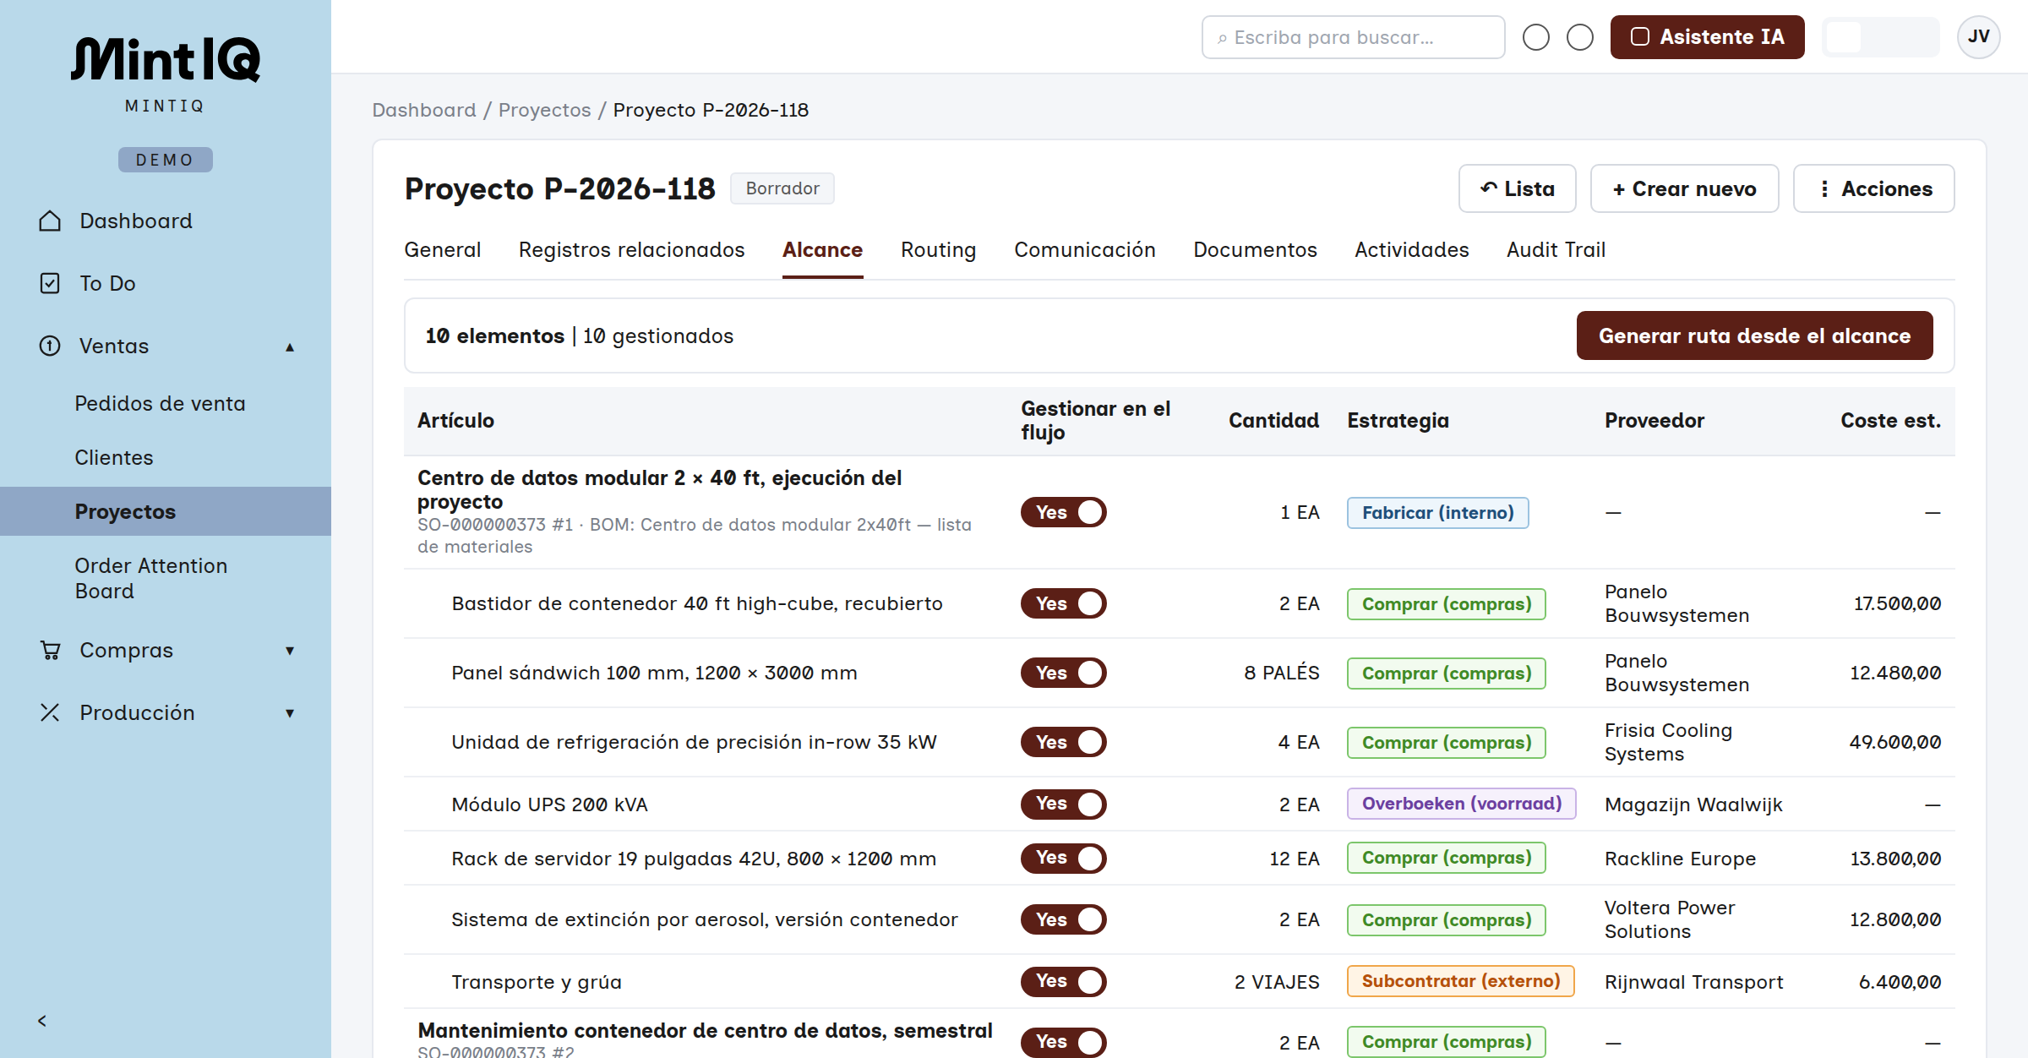Click the Borrador status badge

(x=782, y=188)
